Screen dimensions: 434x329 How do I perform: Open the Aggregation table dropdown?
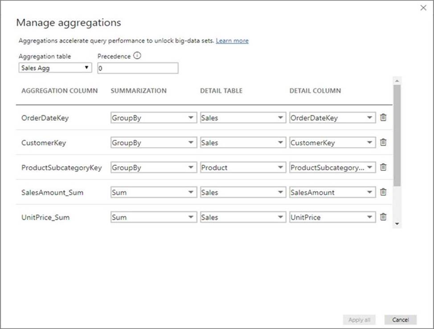click(x=55, y=68)
